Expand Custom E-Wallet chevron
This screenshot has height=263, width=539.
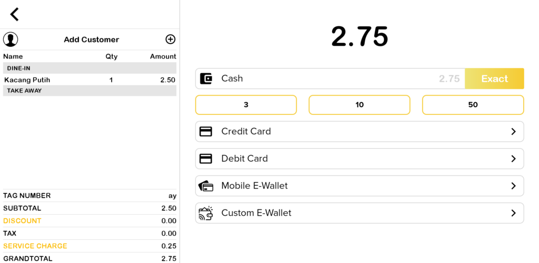(513, 213)
